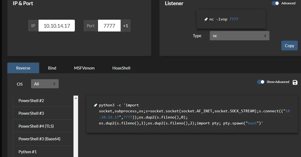Click the rocket icon beside python3 command
This screenshot has width=301, height=157.
point(95,105)
